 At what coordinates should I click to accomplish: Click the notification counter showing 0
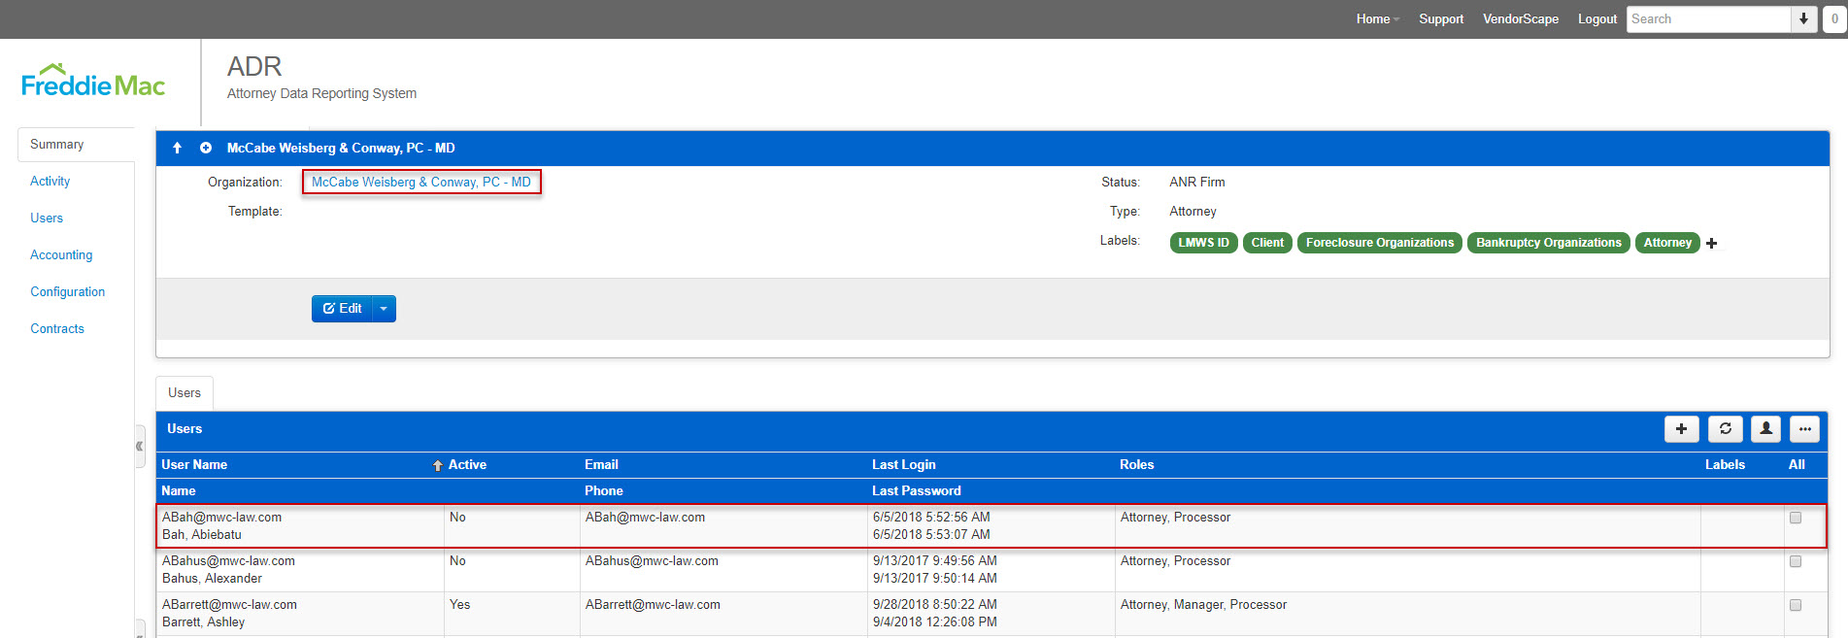click(1834, 18)
